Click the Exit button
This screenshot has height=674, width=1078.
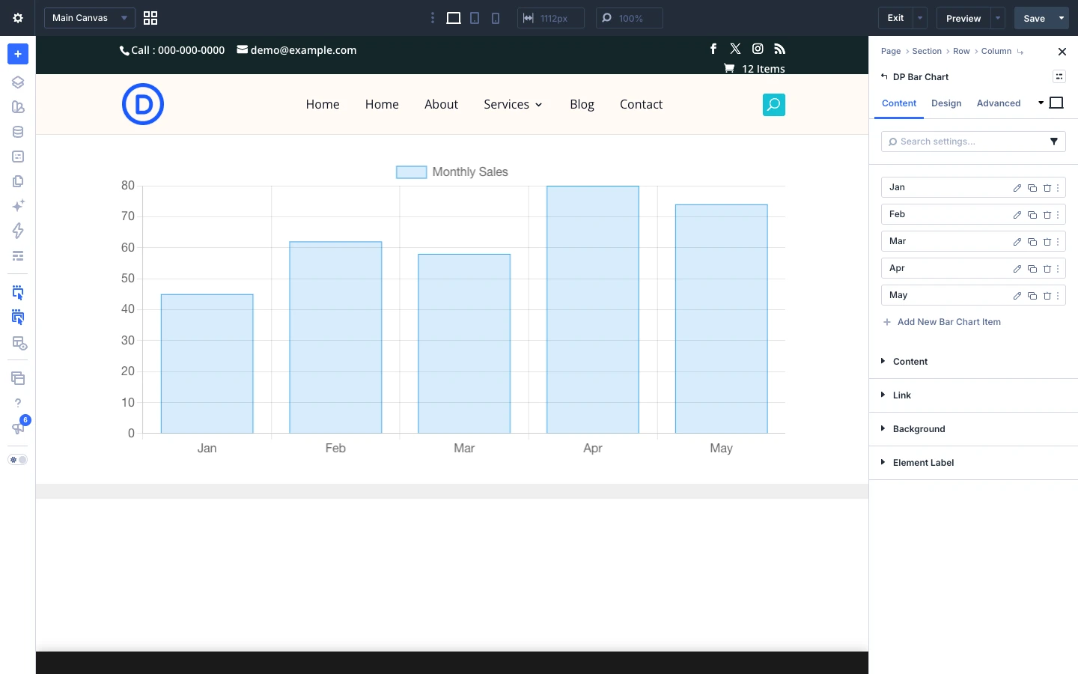pos(895,18)
